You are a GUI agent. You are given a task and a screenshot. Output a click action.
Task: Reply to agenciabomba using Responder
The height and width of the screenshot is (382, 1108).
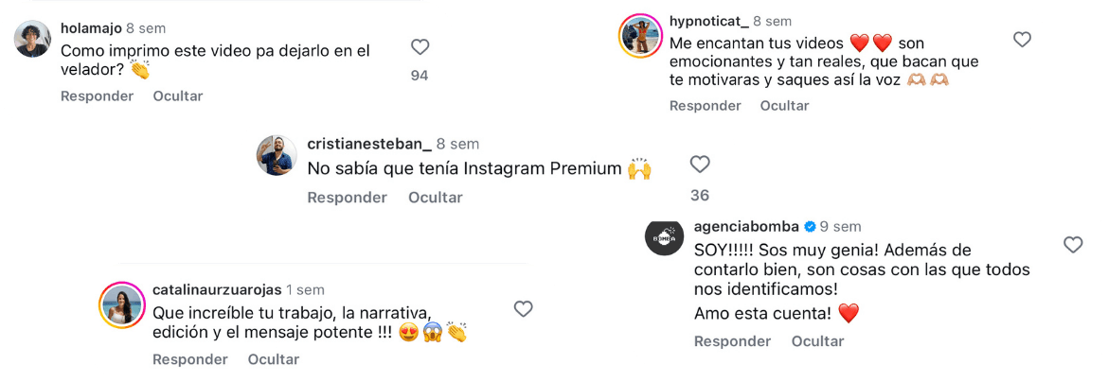[x=732, y=341]
